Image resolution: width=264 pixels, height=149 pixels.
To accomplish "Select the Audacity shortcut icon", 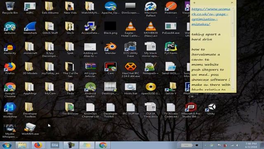I will point(10,48).
